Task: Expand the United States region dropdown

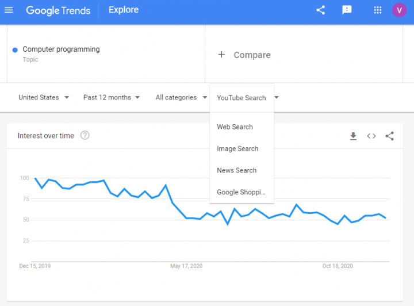Action: [x=44, y=97]
